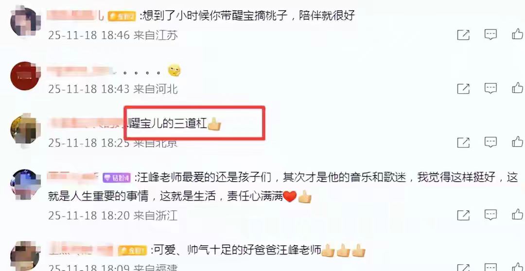
Task: Reply to the 醒宝儿的三道杠 comment
Action: pos(490,142)
